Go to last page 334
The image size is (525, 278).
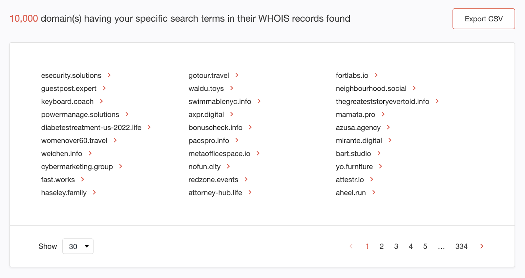pos(461,246)
